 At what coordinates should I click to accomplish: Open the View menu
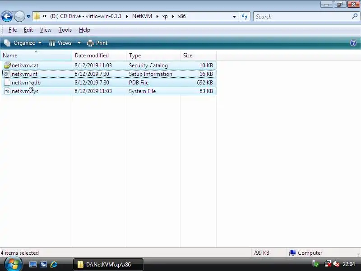pos(46,30)
